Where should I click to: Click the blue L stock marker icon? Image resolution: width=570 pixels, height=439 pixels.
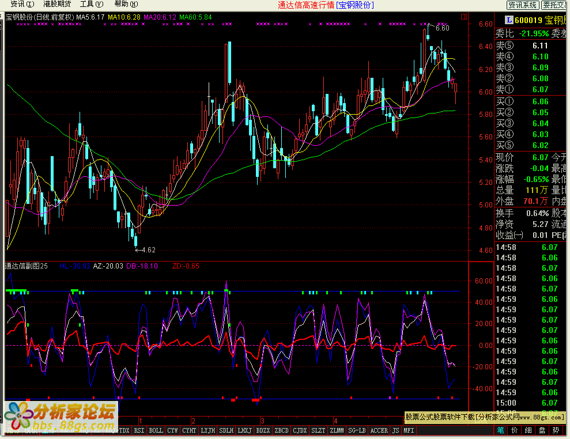tap(509, 20)
